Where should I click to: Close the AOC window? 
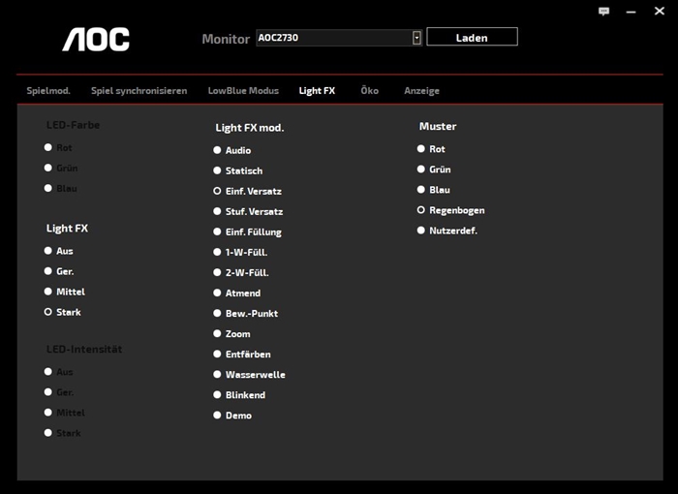coord(659,11)
